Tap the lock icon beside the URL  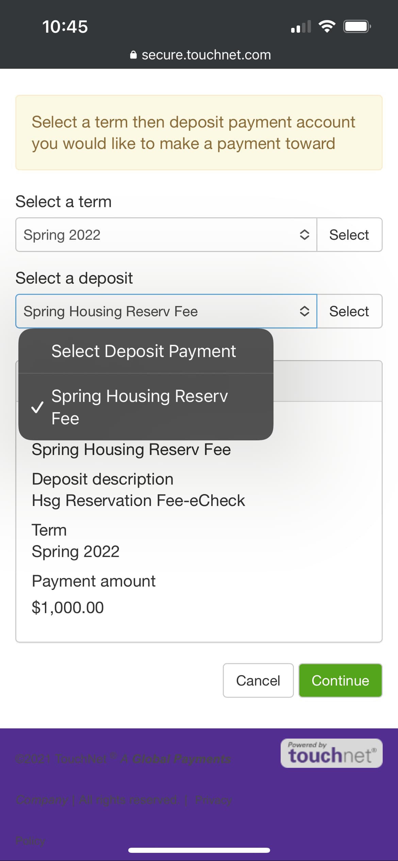pyautogui.click(x=133, y=55)
